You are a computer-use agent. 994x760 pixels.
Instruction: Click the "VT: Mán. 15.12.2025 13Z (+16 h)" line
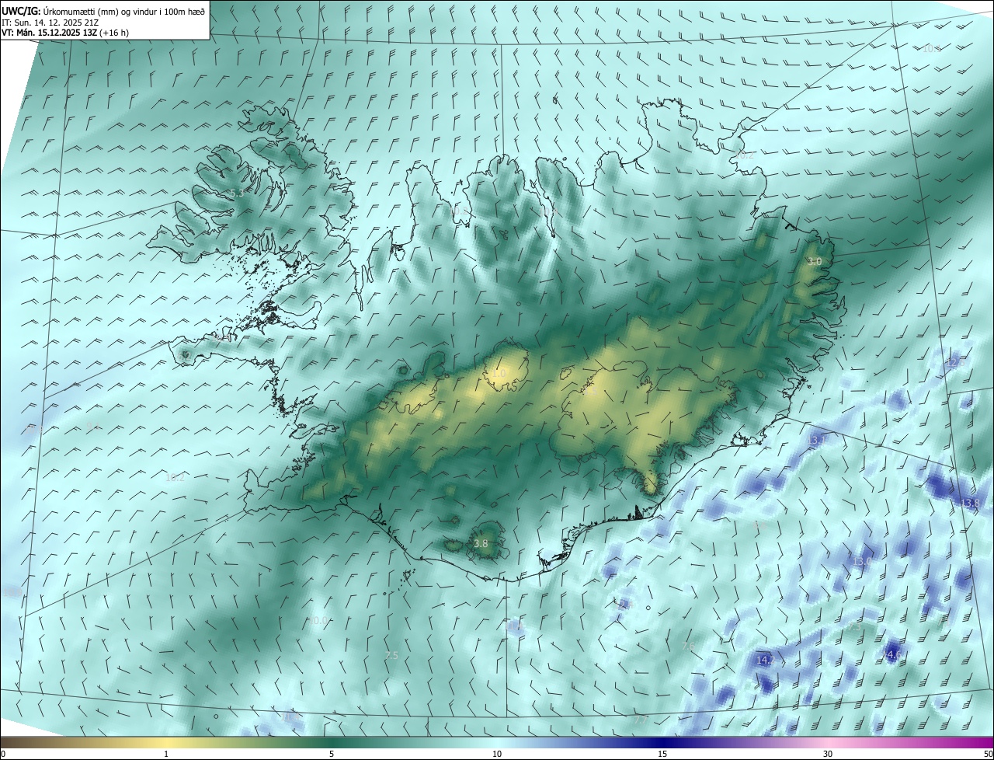(65, 33)
